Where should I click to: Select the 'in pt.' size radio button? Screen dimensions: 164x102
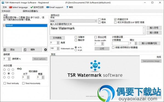[76, 50]
